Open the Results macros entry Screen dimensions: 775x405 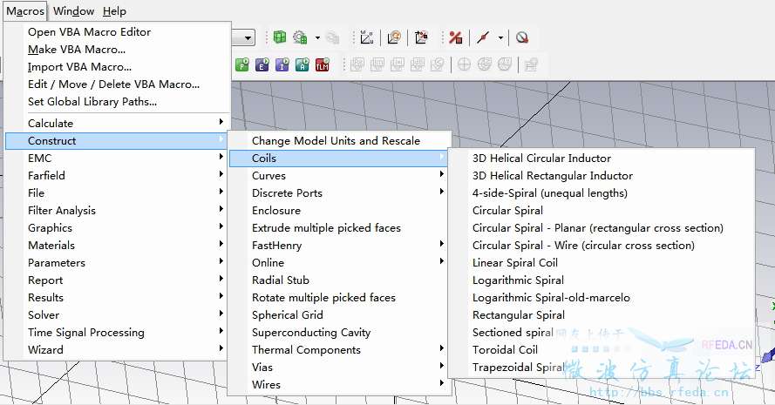tap(117, 297)
